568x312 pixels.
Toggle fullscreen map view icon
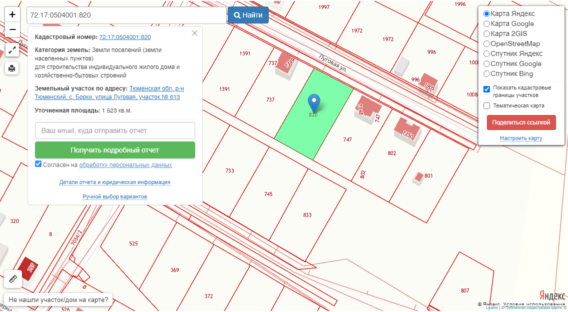13,49
